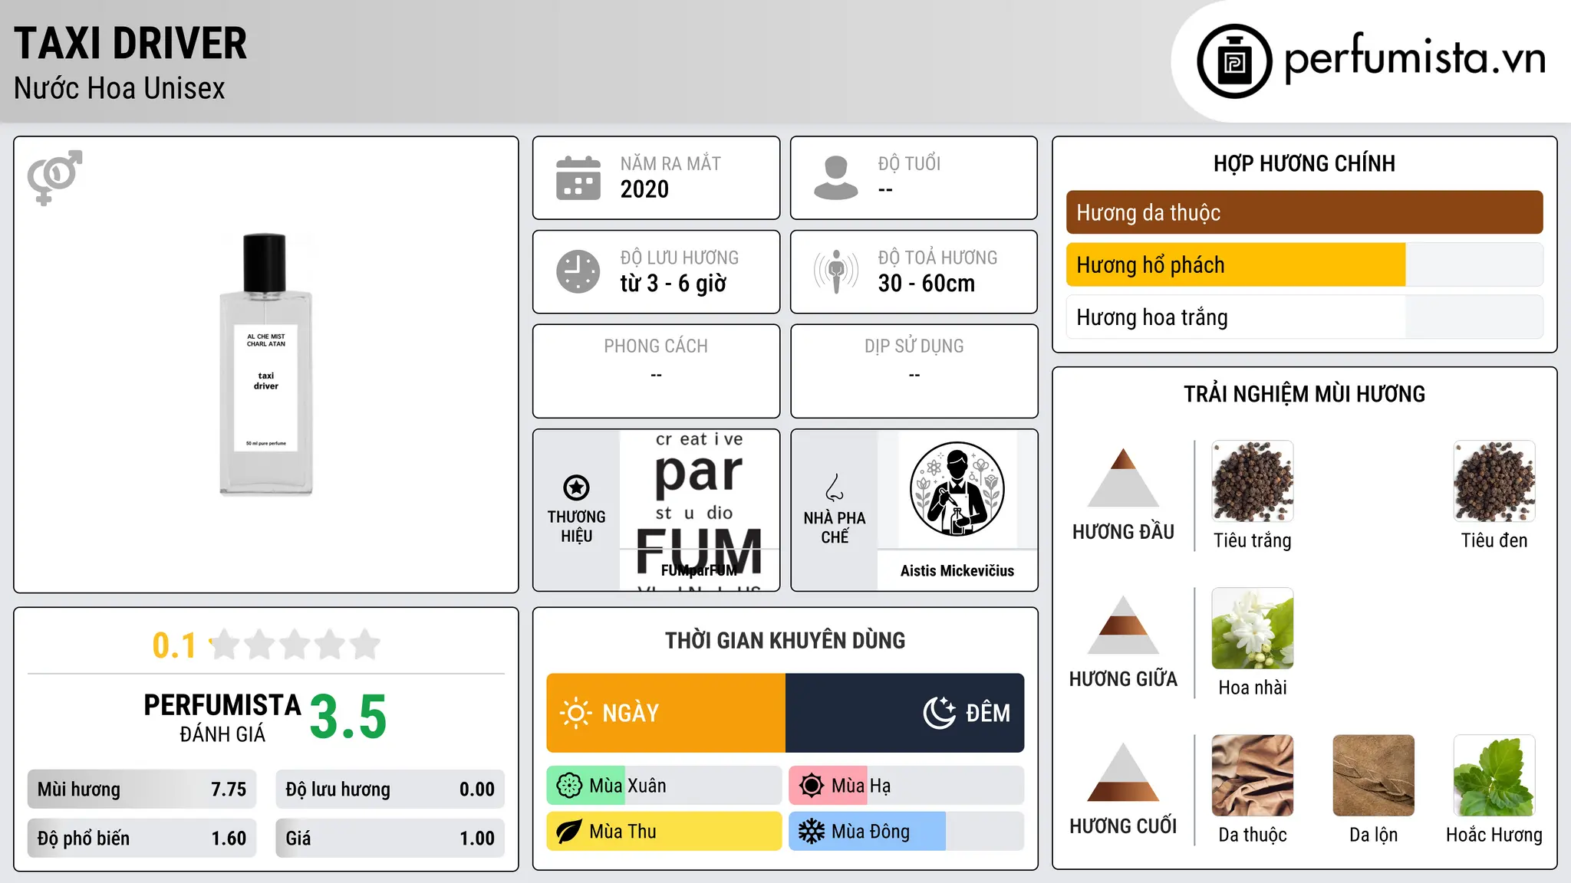Click the Hương da thuộc accord bar
The height and width of the screenshot is (883, 1571).
tap(1305, 212)
